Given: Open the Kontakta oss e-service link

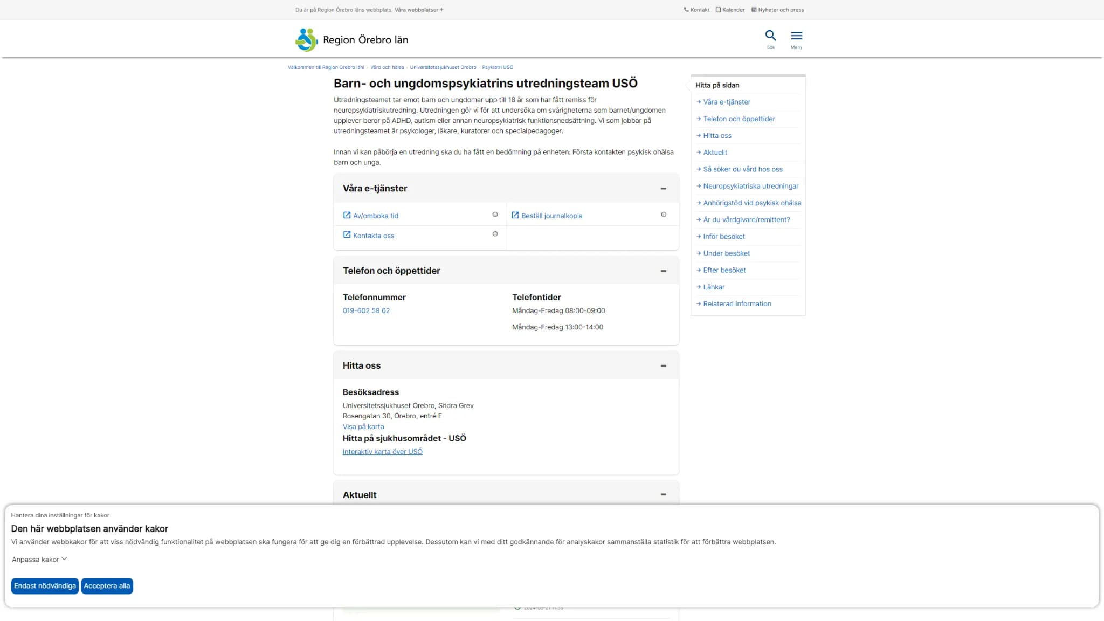Looking at the screenshot, I should [x=369, y=236].
